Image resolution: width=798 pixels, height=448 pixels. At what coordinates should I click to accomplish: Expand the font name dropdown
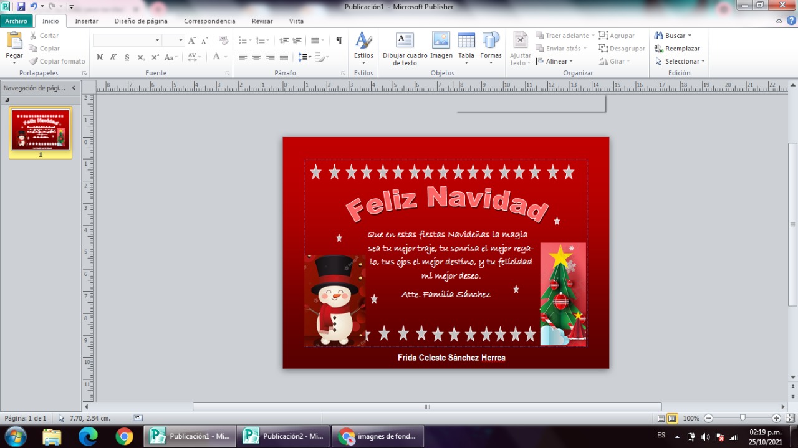157,40
